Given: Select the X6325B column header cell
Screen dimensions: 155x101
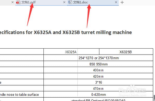Looking at the screenshot, I should (x=126, y=52).
